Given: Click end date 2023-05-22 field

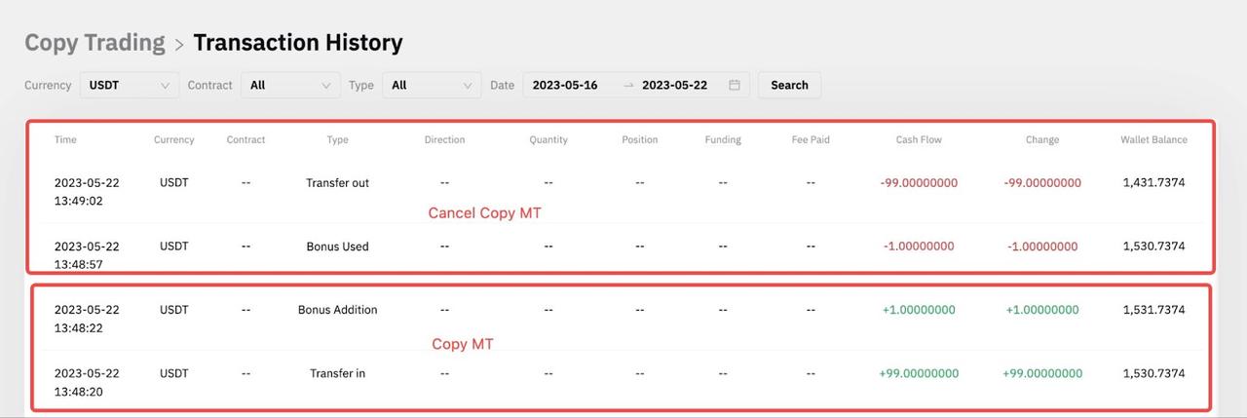Looking at the screenshot, I should [x=674, y=85].
